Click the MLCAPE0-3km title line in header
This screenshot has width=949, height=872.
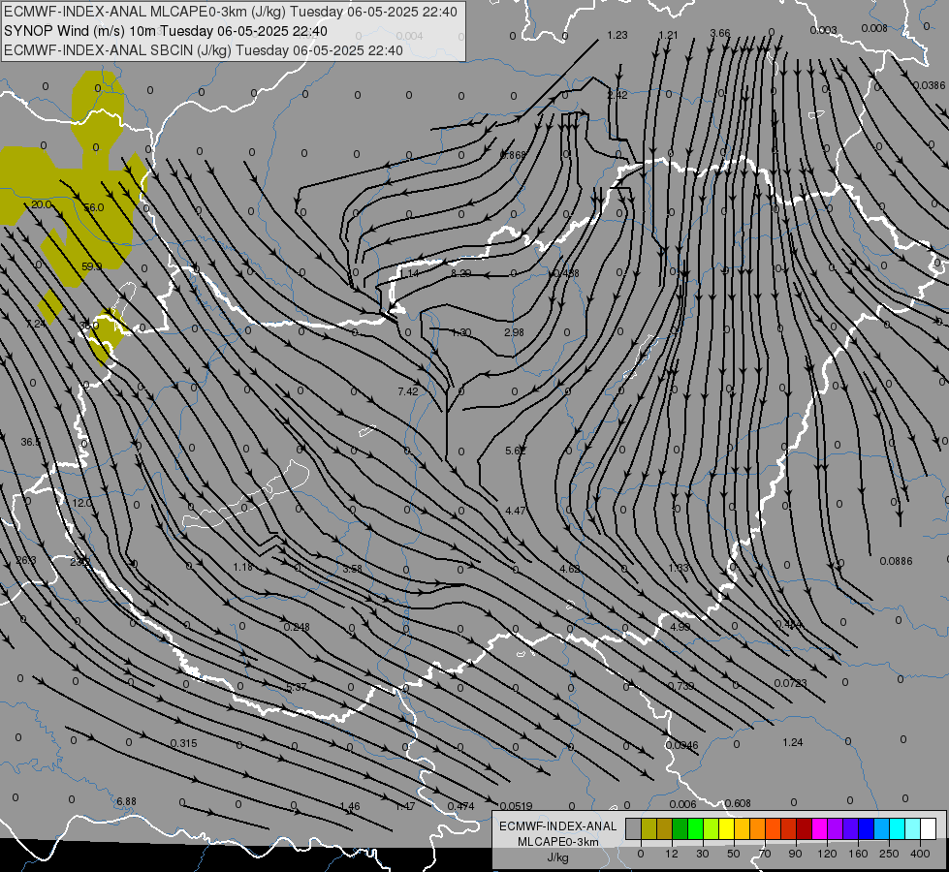pyautogui.click(x=232, y=12)
